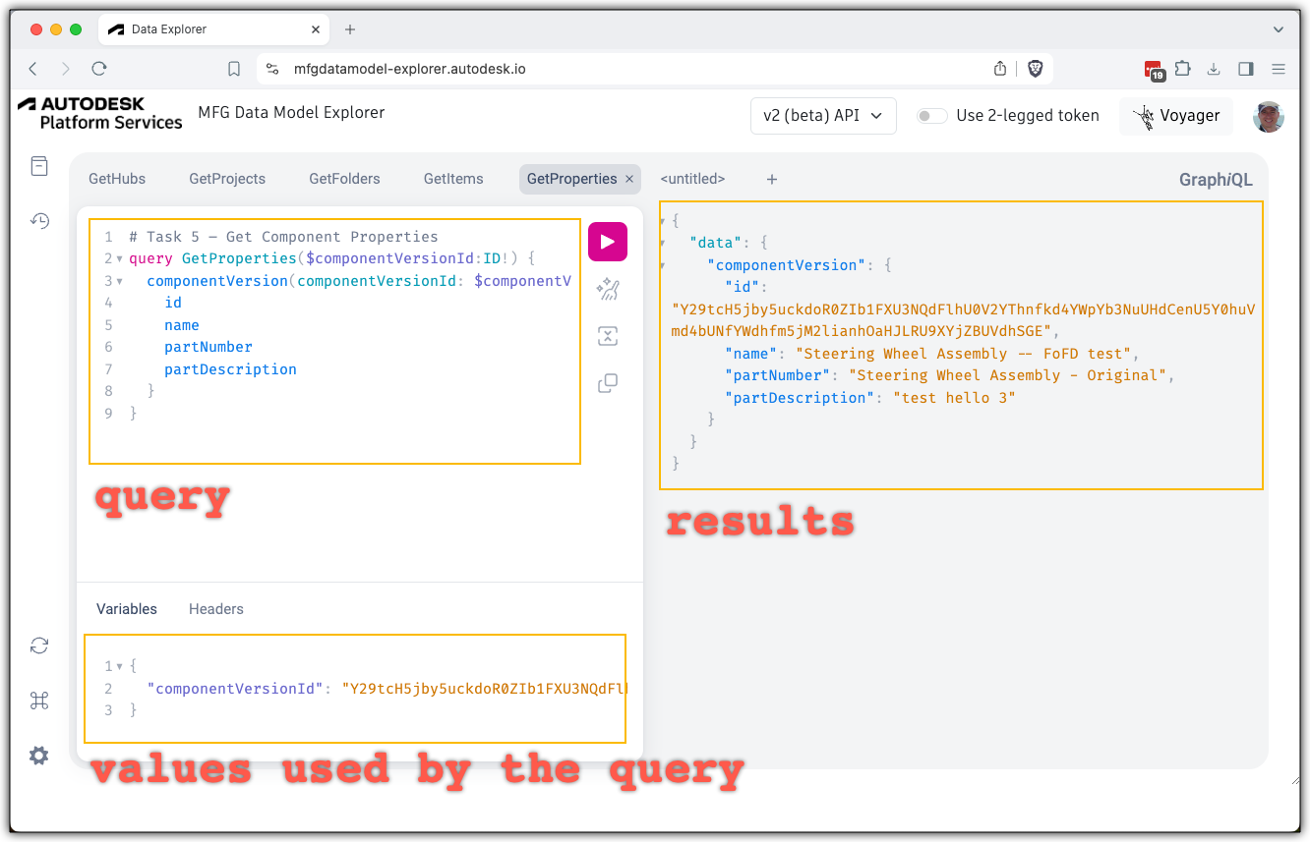Click the partNumber field in query
Screen dimensions: 1310x842
pos(208,347)
